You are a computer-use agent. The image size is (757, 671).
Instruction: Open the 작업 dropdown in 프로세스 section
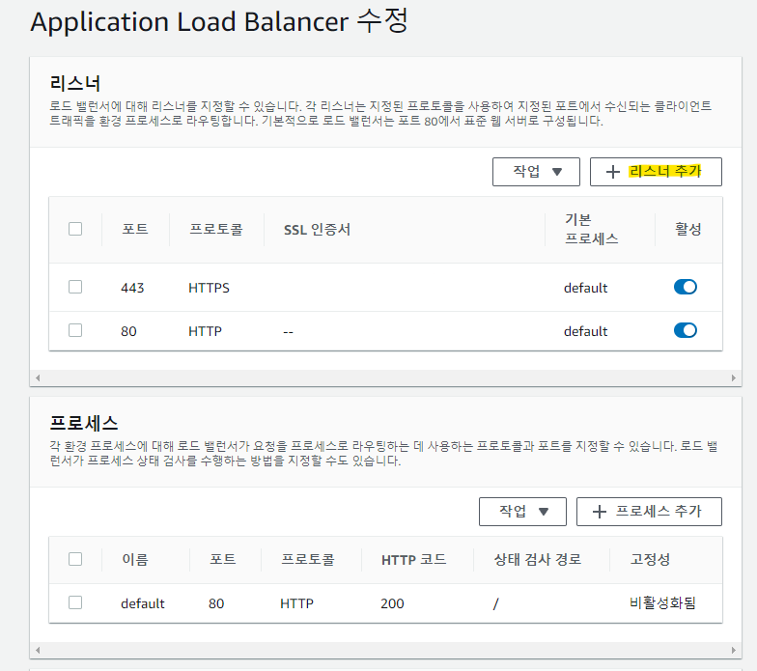click(522, 512)
